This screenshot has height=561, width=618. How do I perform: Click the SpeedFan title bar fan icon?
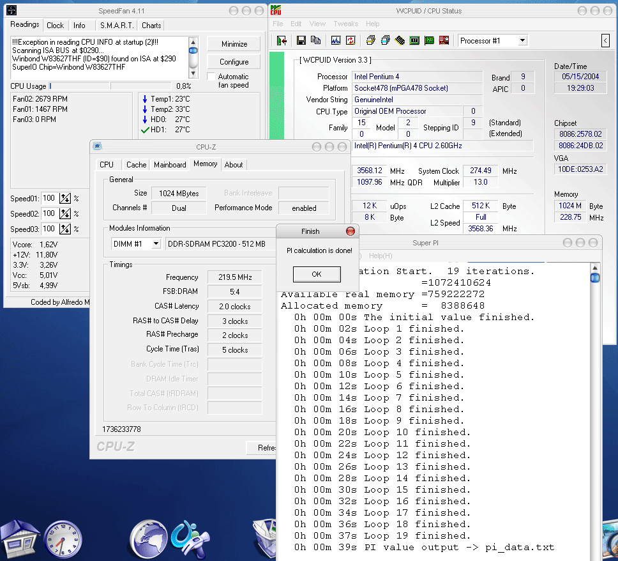tap(11, 10)
